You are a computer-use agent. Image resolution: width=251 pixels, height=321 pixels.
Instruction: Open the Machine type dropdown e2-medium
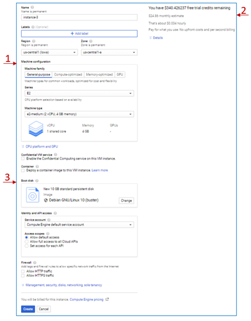pyautogui.click(x=79, y=114)
